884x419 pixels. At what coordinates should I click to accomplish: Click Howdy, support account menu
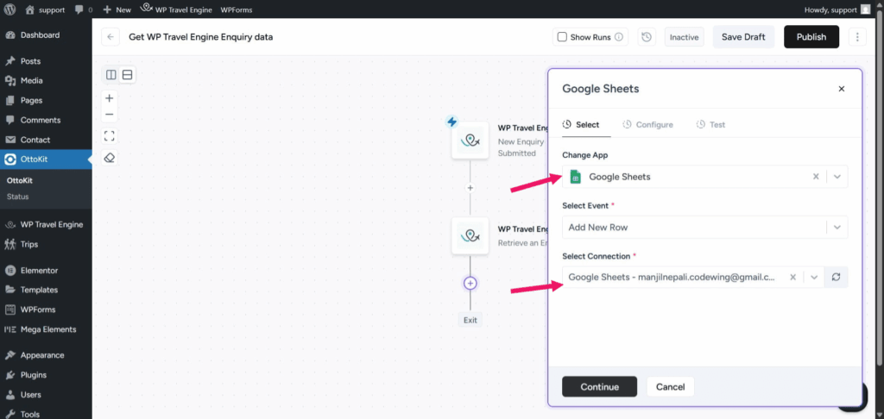[839, 9]
